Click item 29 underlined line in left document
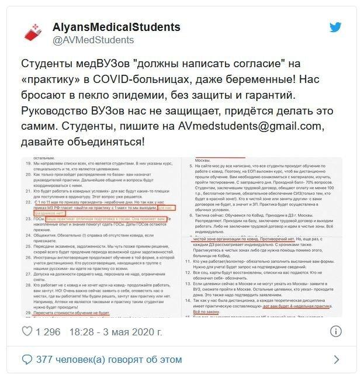364x378 pixels. (x=71, y=313)
